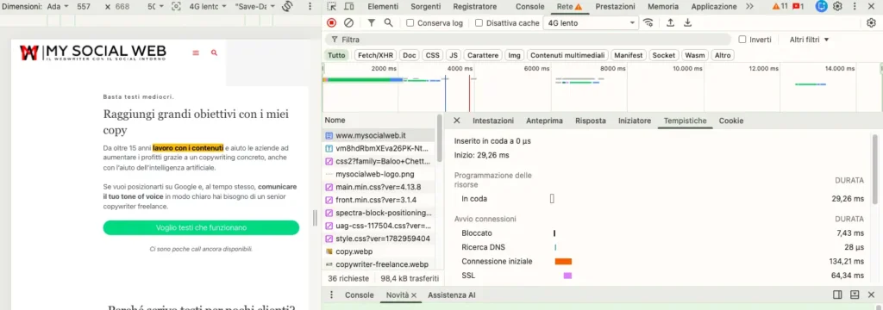Toggle drawer sidebar layout icon

pos(837,294)
